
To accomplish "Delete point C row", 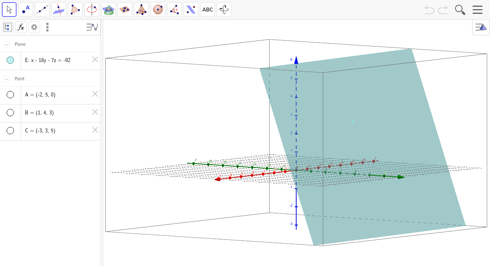I will (x=95, y=130).
